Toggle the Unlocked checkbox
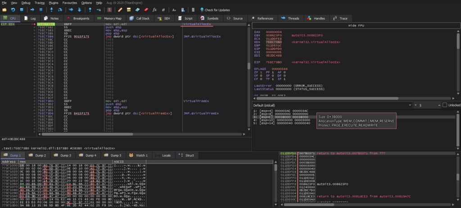461x208 pixels. [x=445, y=105]
